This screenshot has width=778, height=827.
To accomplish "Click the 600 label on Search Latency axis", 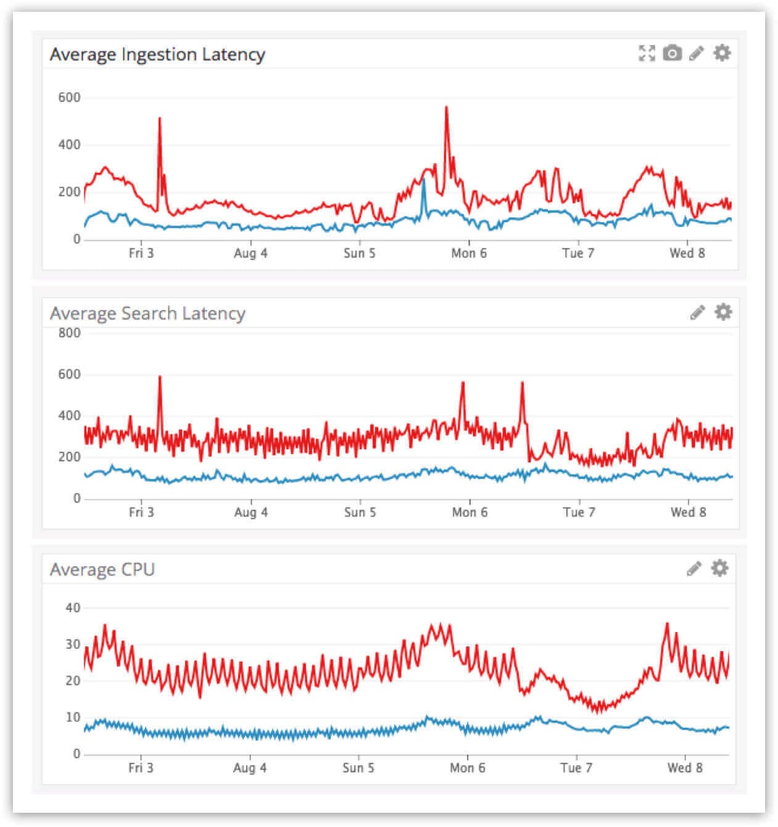I will 70,374.
